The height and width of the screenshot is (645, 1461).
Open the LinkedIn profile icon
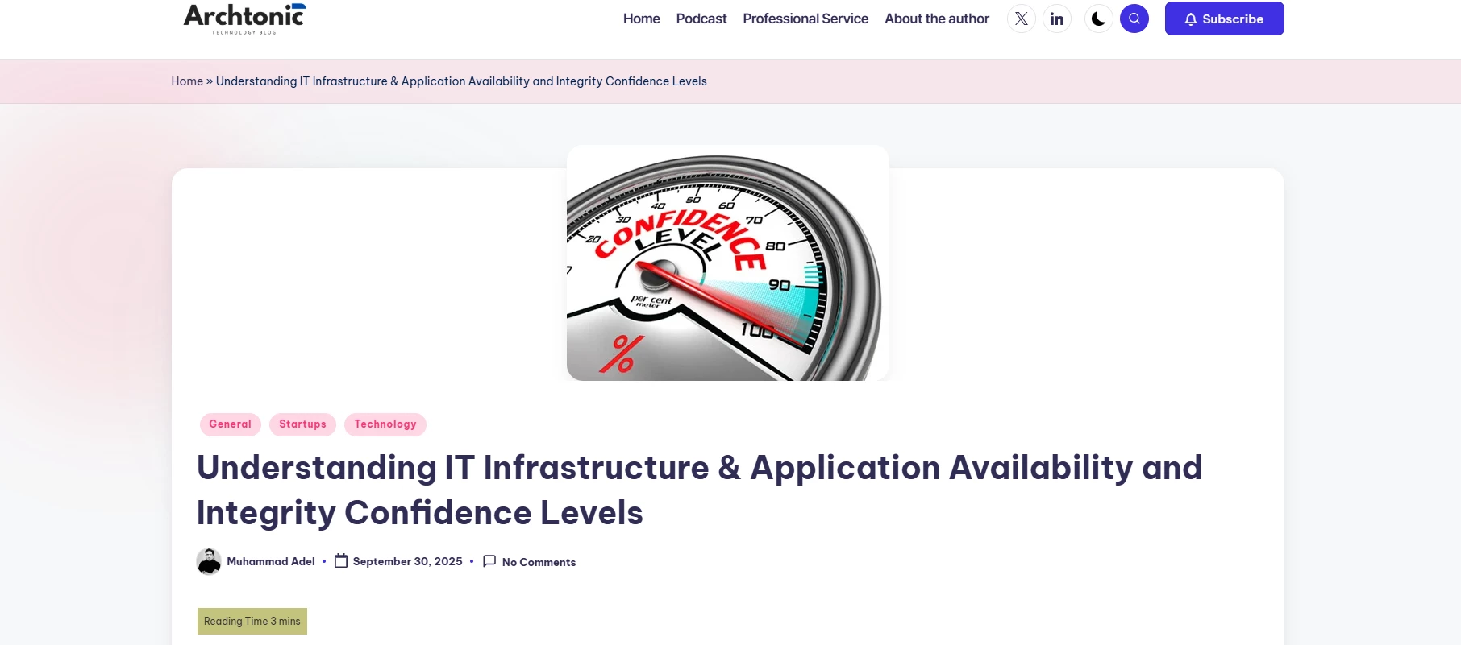[1057, 19]
